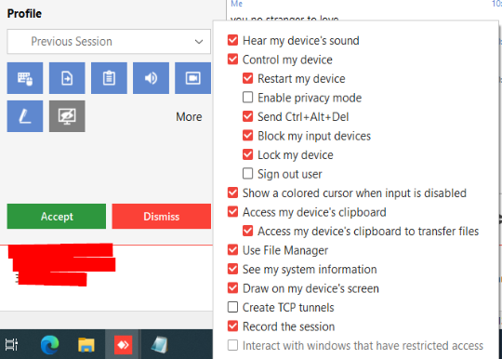This screenshot has height=359, width=502.
Task: Uncheck Block my input devices
Action: click(248, 136)
